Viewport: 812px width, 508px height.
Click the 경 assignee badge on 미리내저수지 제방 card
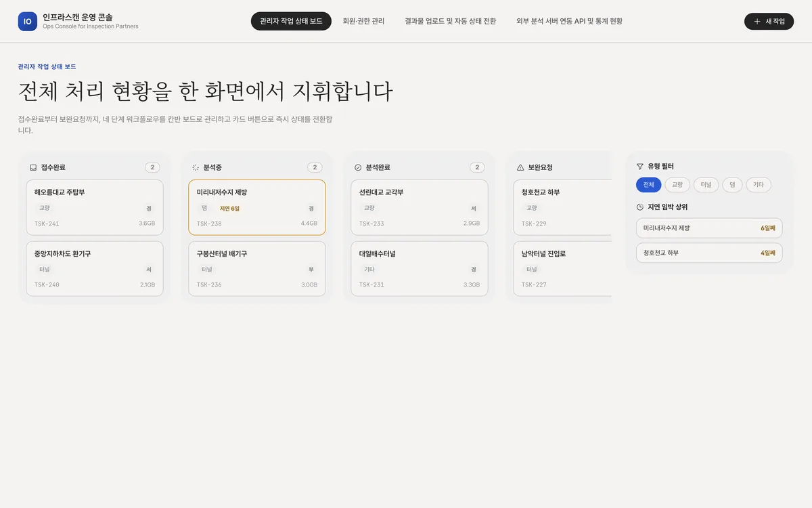311,208
